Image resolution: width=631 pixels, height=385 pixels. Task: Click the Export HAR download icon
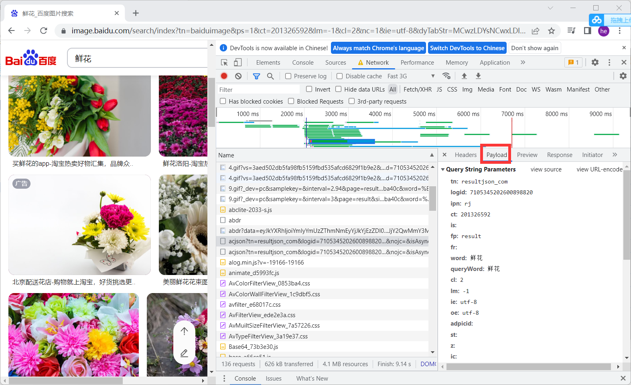tap(478, 76)
